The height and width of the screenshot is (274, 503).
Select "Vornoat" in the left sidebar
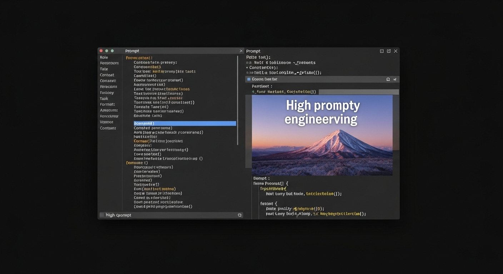[x=106, y=122]
